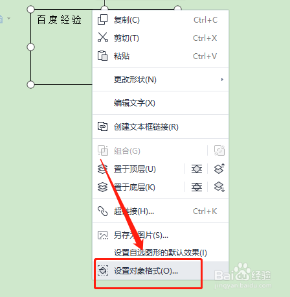Click the copy icon next to 复制(C)
290x297 pixels.
pos(102,19)
